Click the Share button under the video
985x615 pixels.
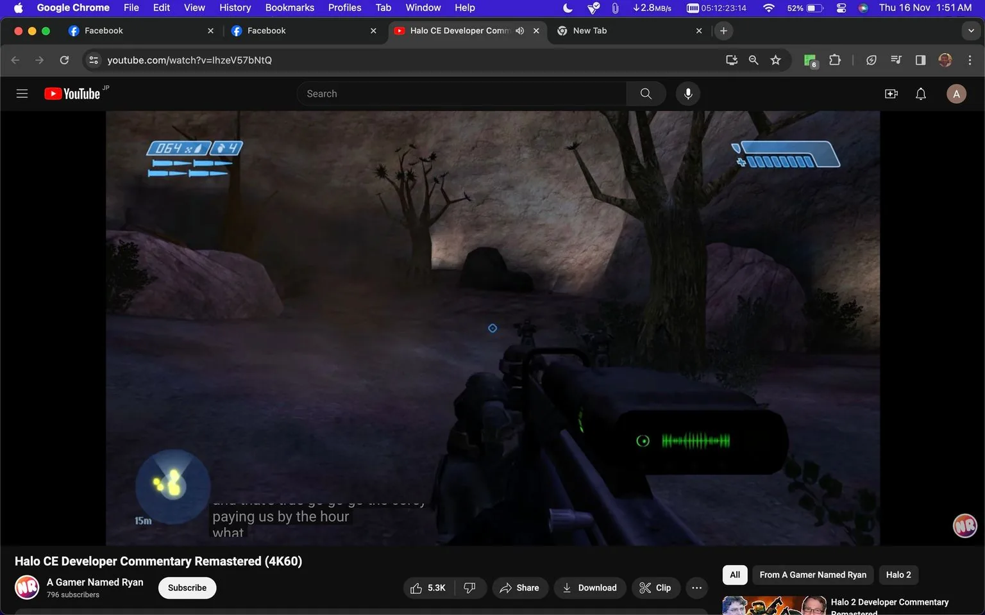[520, 587]
